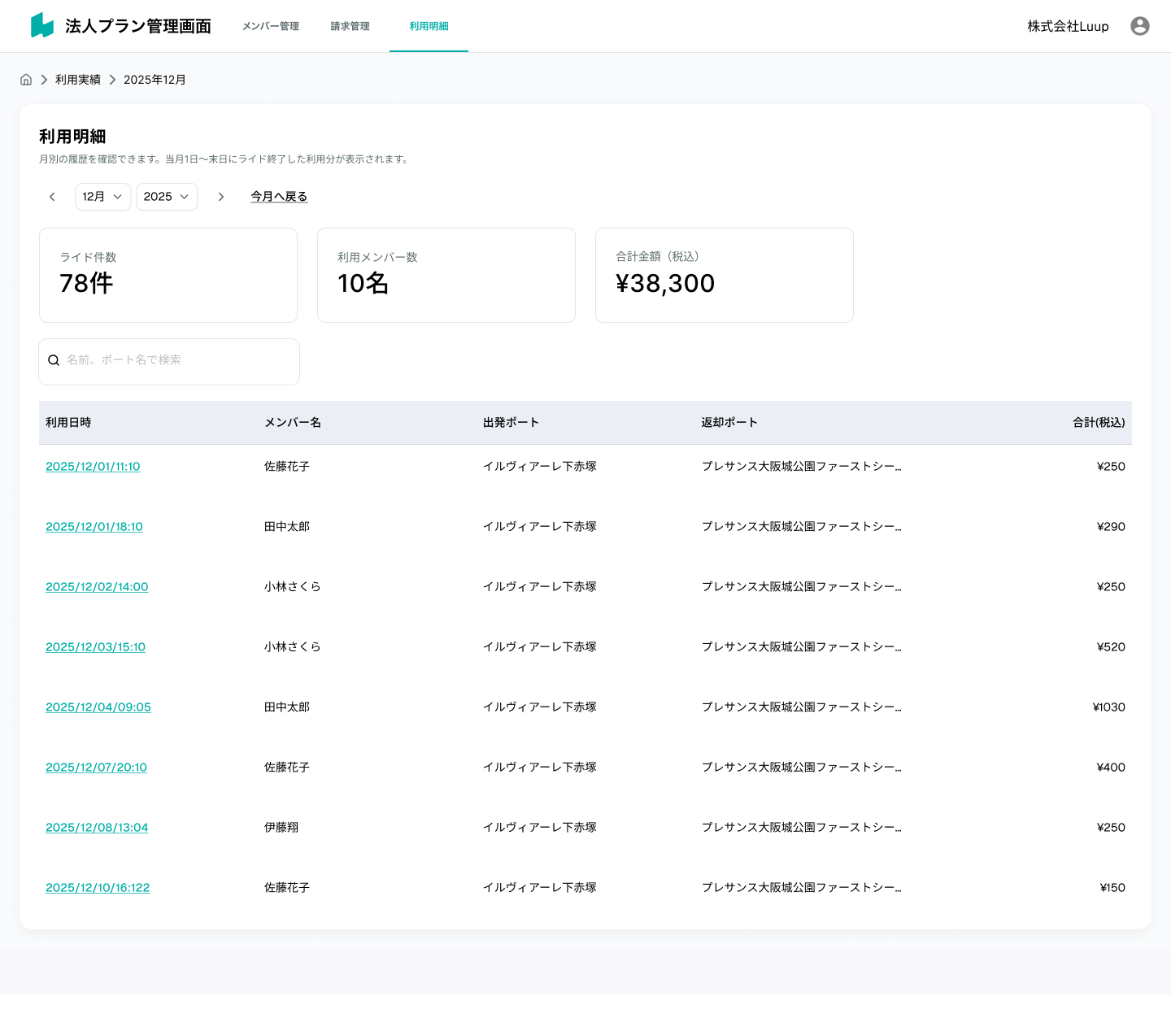Open ride detail 2025/12/01/11:10
This screenshot has height=1018, width=1171.
click(x=93, y=467)
